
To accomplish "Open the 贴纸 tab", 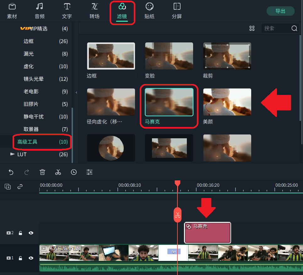I will click(149, 11).
